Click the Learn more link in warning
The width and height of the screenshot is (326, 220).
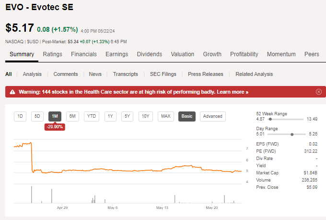click(x=233, y=92)
